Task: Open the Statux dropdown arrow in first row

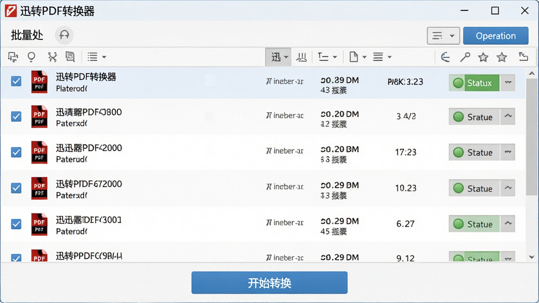Action: 508,83
